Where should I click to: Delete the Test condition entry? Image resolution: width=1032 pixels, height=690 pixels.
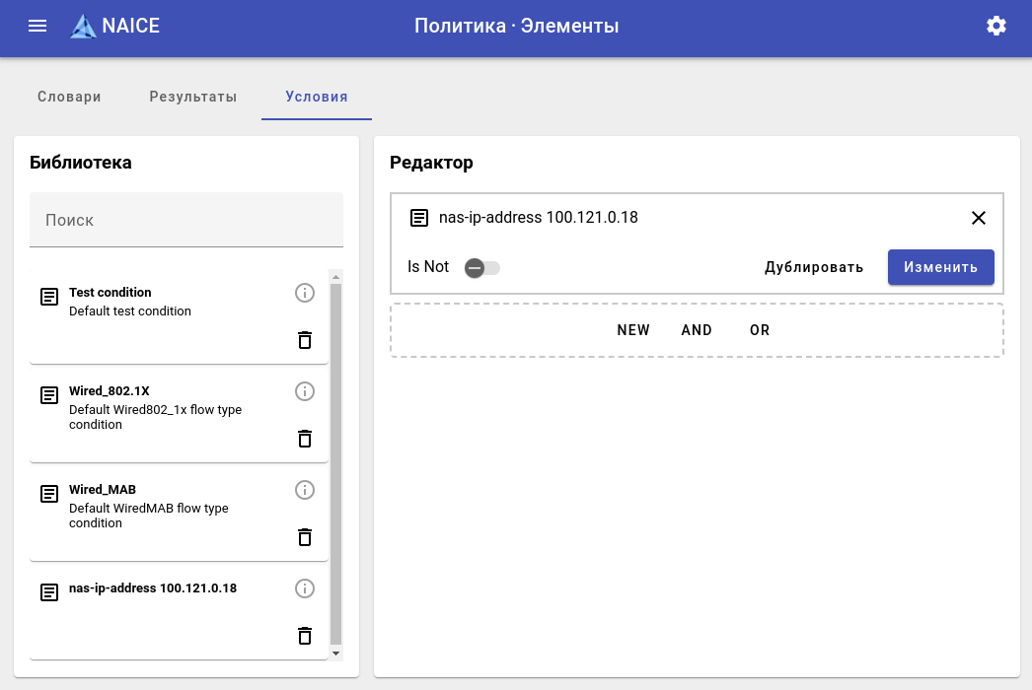(305, 340)
